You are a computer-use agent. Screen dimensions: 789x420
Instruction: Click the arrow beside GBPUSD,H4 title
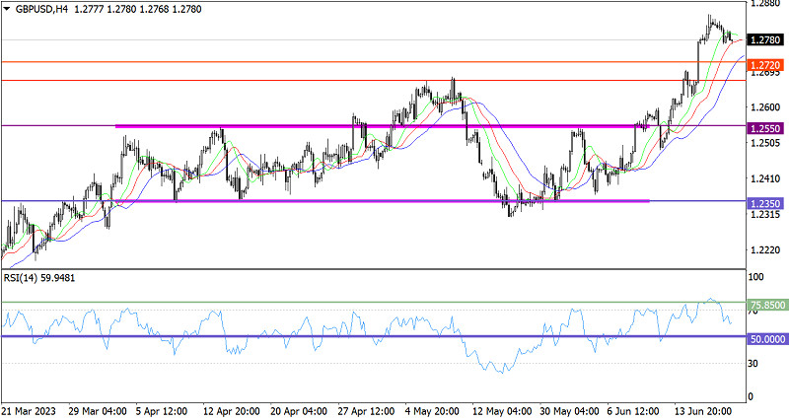pyautogui.click(x=8, y=9)
